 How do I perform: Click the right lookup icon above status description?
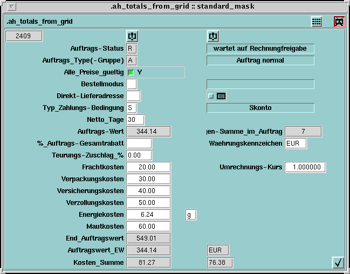(212, 36)
